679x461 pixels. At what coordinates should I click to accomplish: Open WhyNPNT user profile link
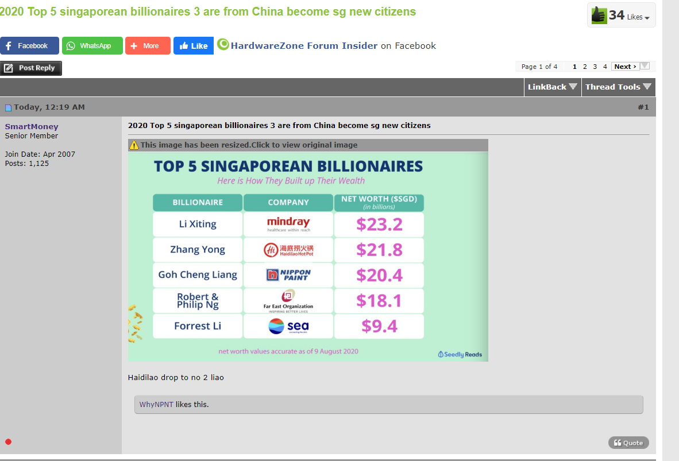click(156, 404)
